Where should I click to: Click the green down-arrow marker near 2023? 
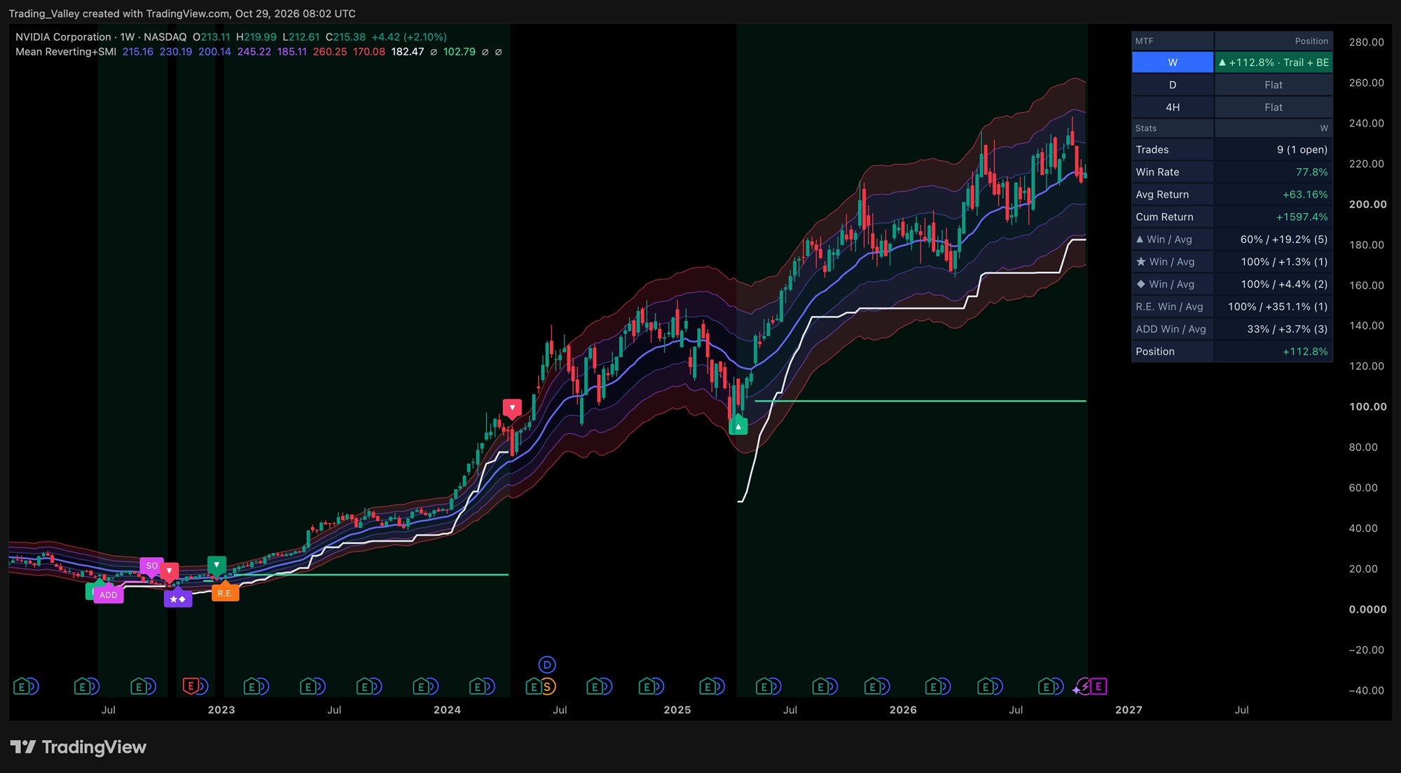click(216, 565)
